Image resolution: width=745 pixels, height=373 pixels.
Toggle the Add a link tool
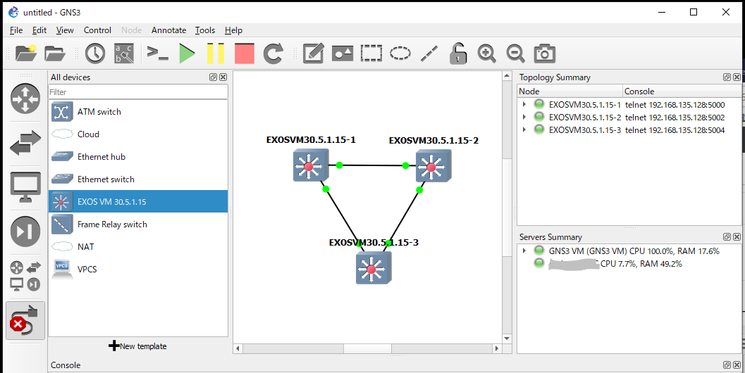[25, 320]
